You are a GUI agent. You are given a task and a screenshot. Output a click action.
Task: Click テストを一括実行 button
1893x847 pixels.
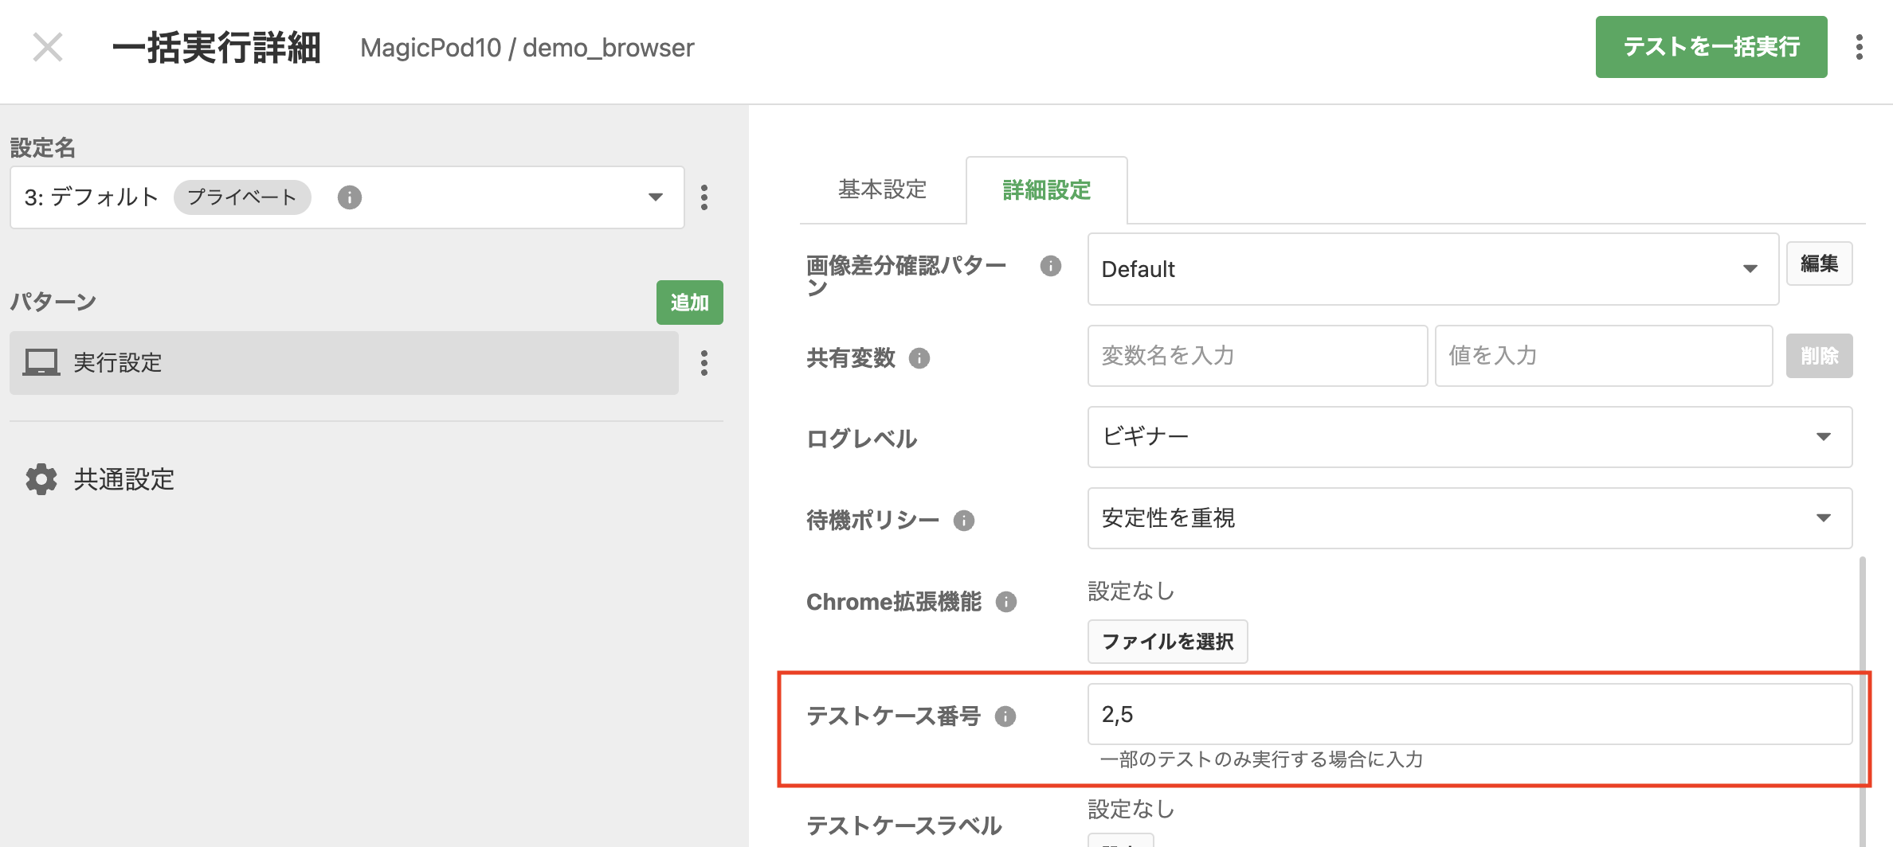pyautogui.click(x=1711, y=47)
